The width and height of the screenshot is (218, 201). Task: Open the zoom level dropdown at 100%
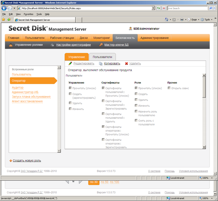212,178
